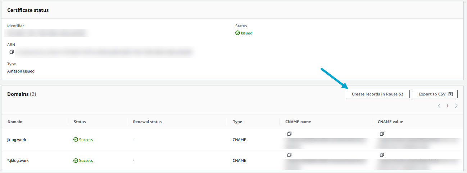Click the Renewal status column header

(147, 122)
